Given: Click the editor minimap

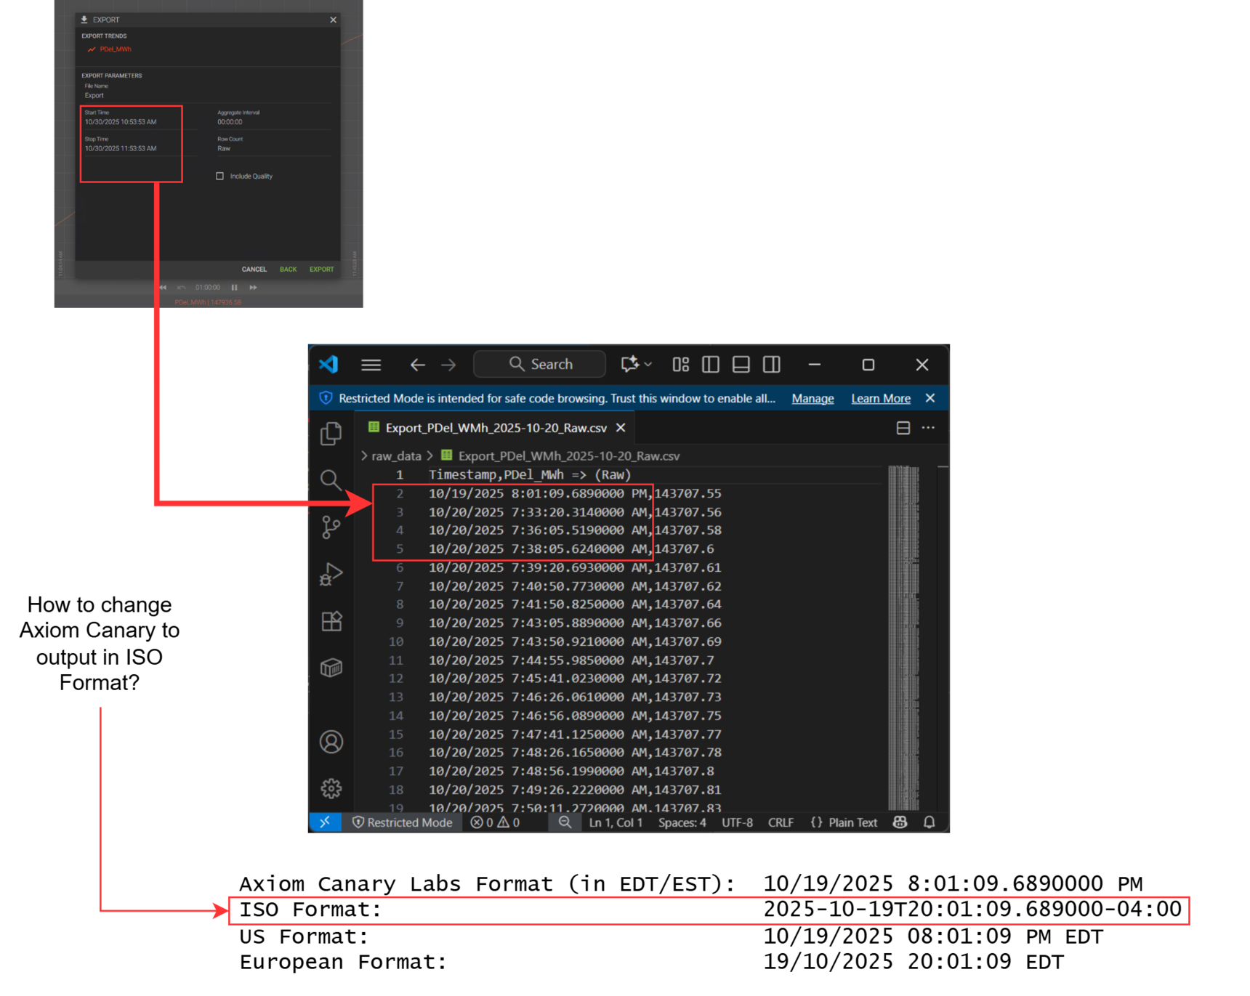Looking at the screenshot, I should click(x=903, y=637).
